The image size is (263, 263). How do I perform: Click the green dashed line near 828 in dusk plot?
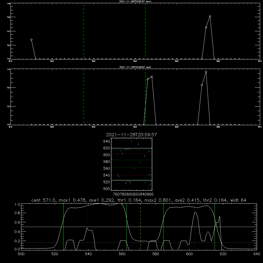pos(84,97)
